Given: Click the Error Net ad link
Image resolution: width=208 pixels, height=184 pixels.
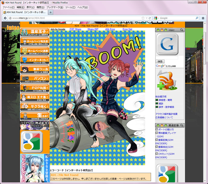Looking at the screenshot, I should coord(127,29).
